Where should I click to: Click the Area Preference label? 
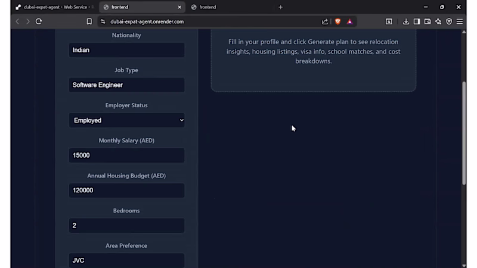click(126, 245)
